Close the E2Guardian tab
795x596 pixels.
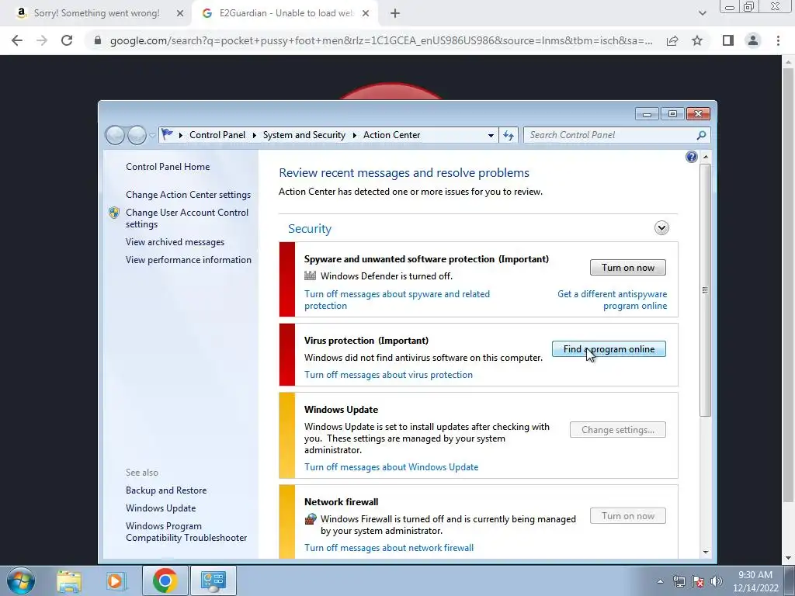coord(366,14)
